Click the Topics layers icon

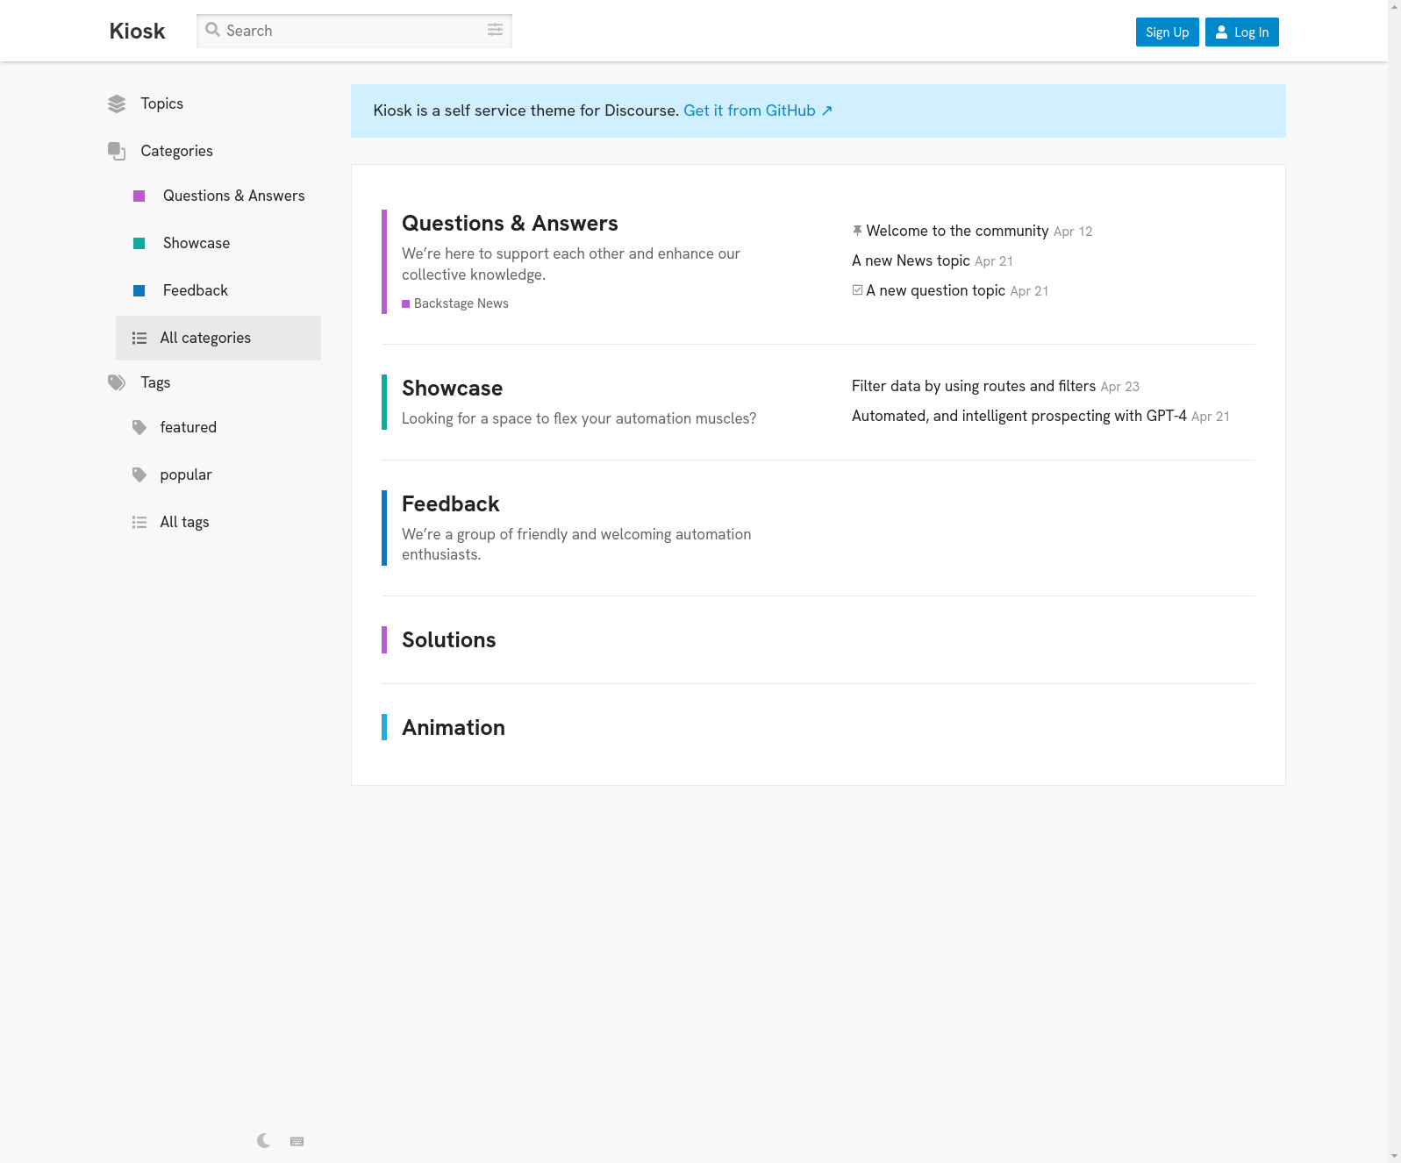tap(117, 104)
